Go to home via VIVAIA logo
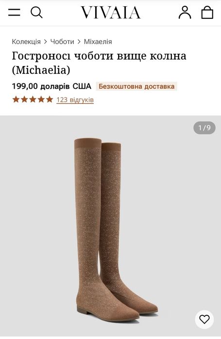Viewport: 221px width, 339px height. (x=111, y=12)
